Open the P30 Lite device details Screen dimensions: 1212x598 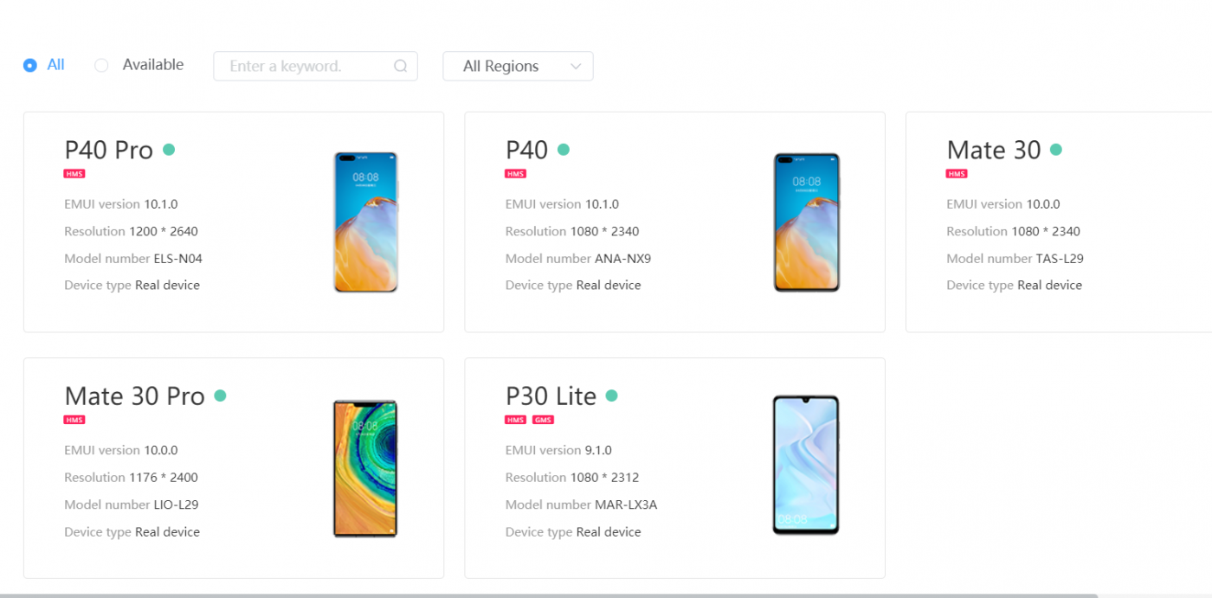click(x=551, y=395)
